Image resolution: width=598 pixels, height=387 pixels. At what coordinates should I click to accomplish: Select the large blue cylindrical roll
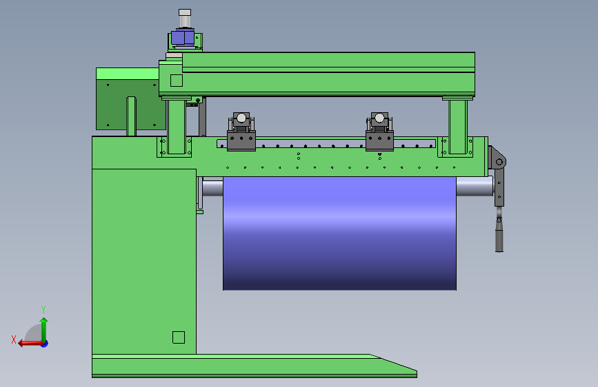[x=339, y=233]
